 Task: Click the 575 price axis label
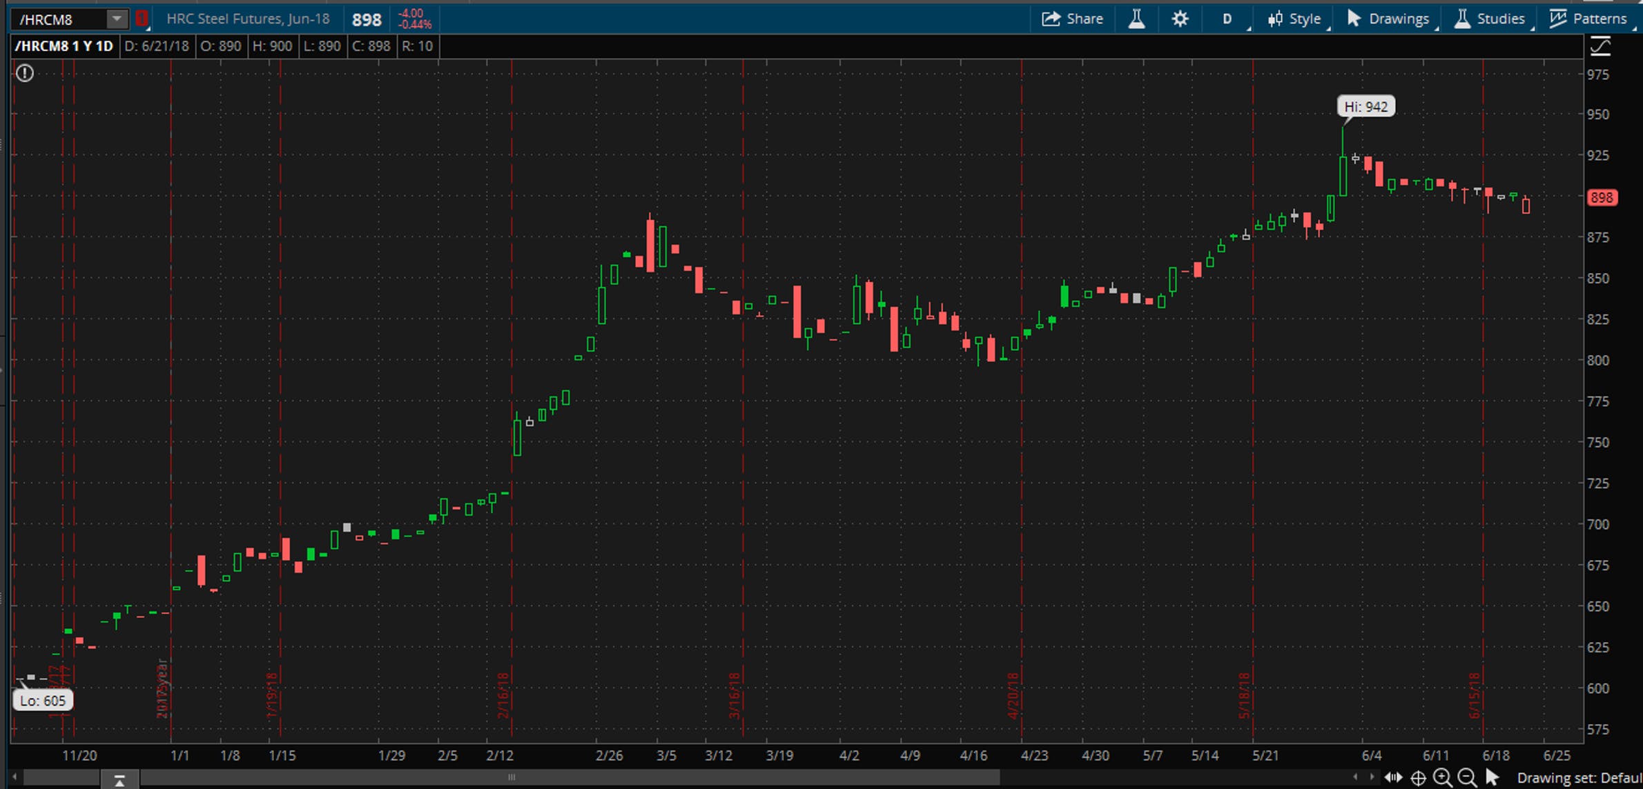click(x=1598, y=729)
